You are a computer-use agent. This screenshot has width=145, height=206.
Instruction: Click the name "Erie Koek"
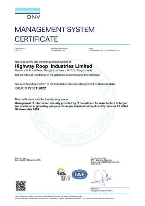[95, 189]
